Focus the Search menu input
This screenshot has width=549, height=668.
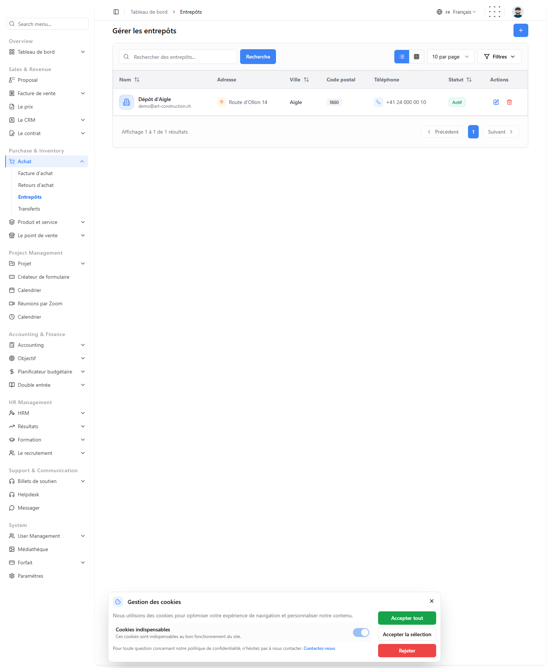[47, 24]
